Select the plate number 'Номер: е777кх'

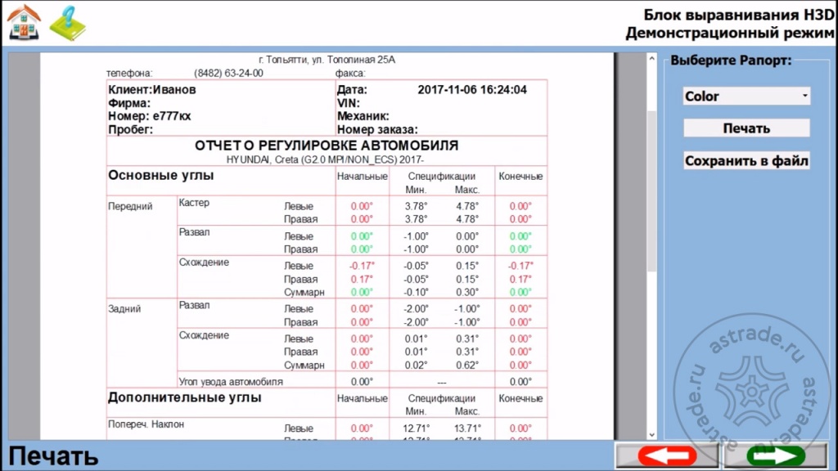tap(149, 116)
